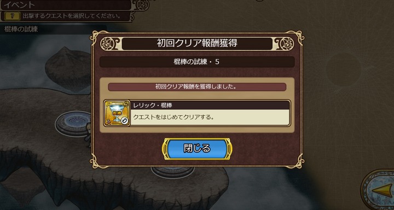Click the ornamental emblem left of title
The image size is (394, 210).
pos(108,44)
